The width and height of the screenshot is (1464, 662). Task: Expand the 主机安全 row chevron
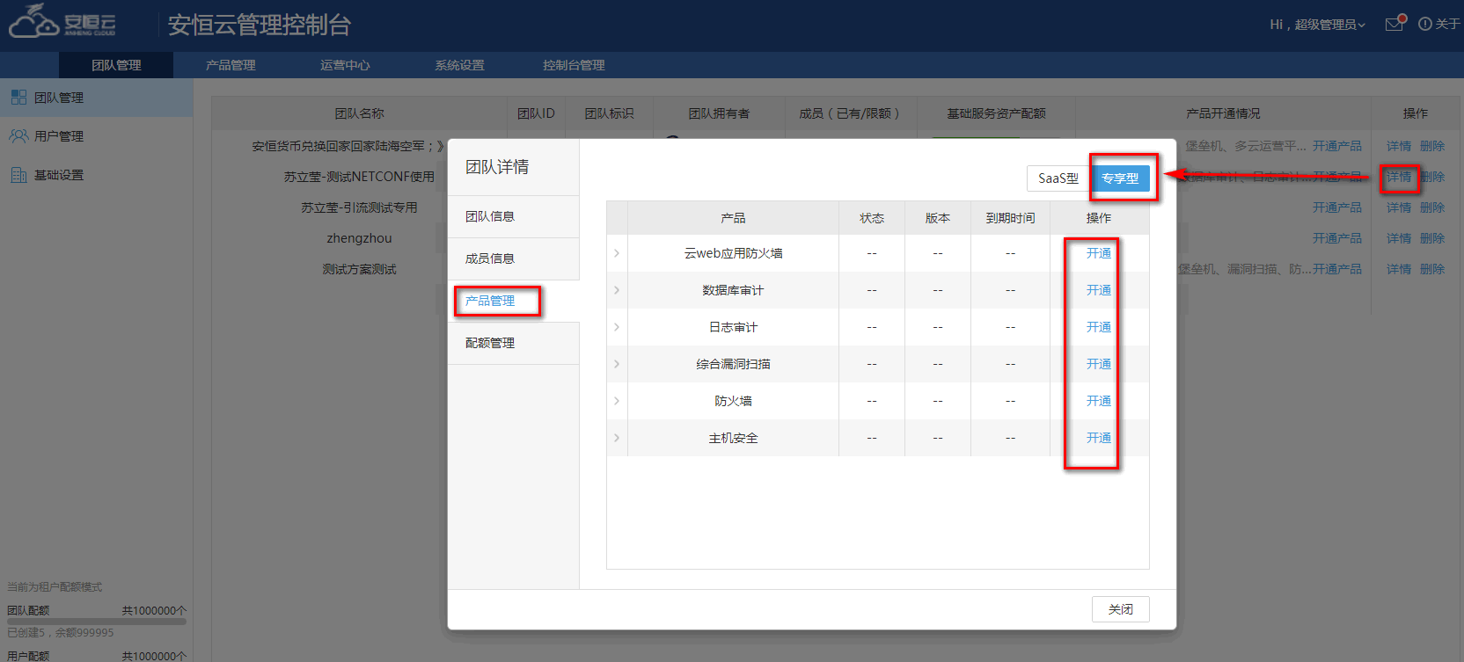(617, 438)
